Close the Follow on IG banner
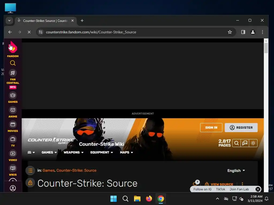The height and width of the screenshot is (205, 274). tap(258, 189)
